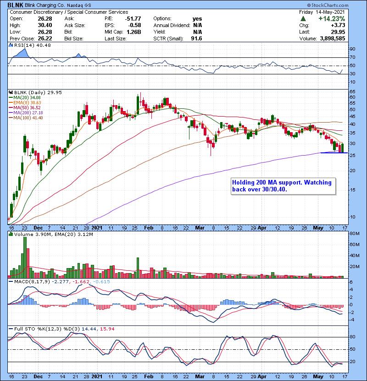
Task: Click the 2021 label on the price chart axis
Action: [97, 228]
